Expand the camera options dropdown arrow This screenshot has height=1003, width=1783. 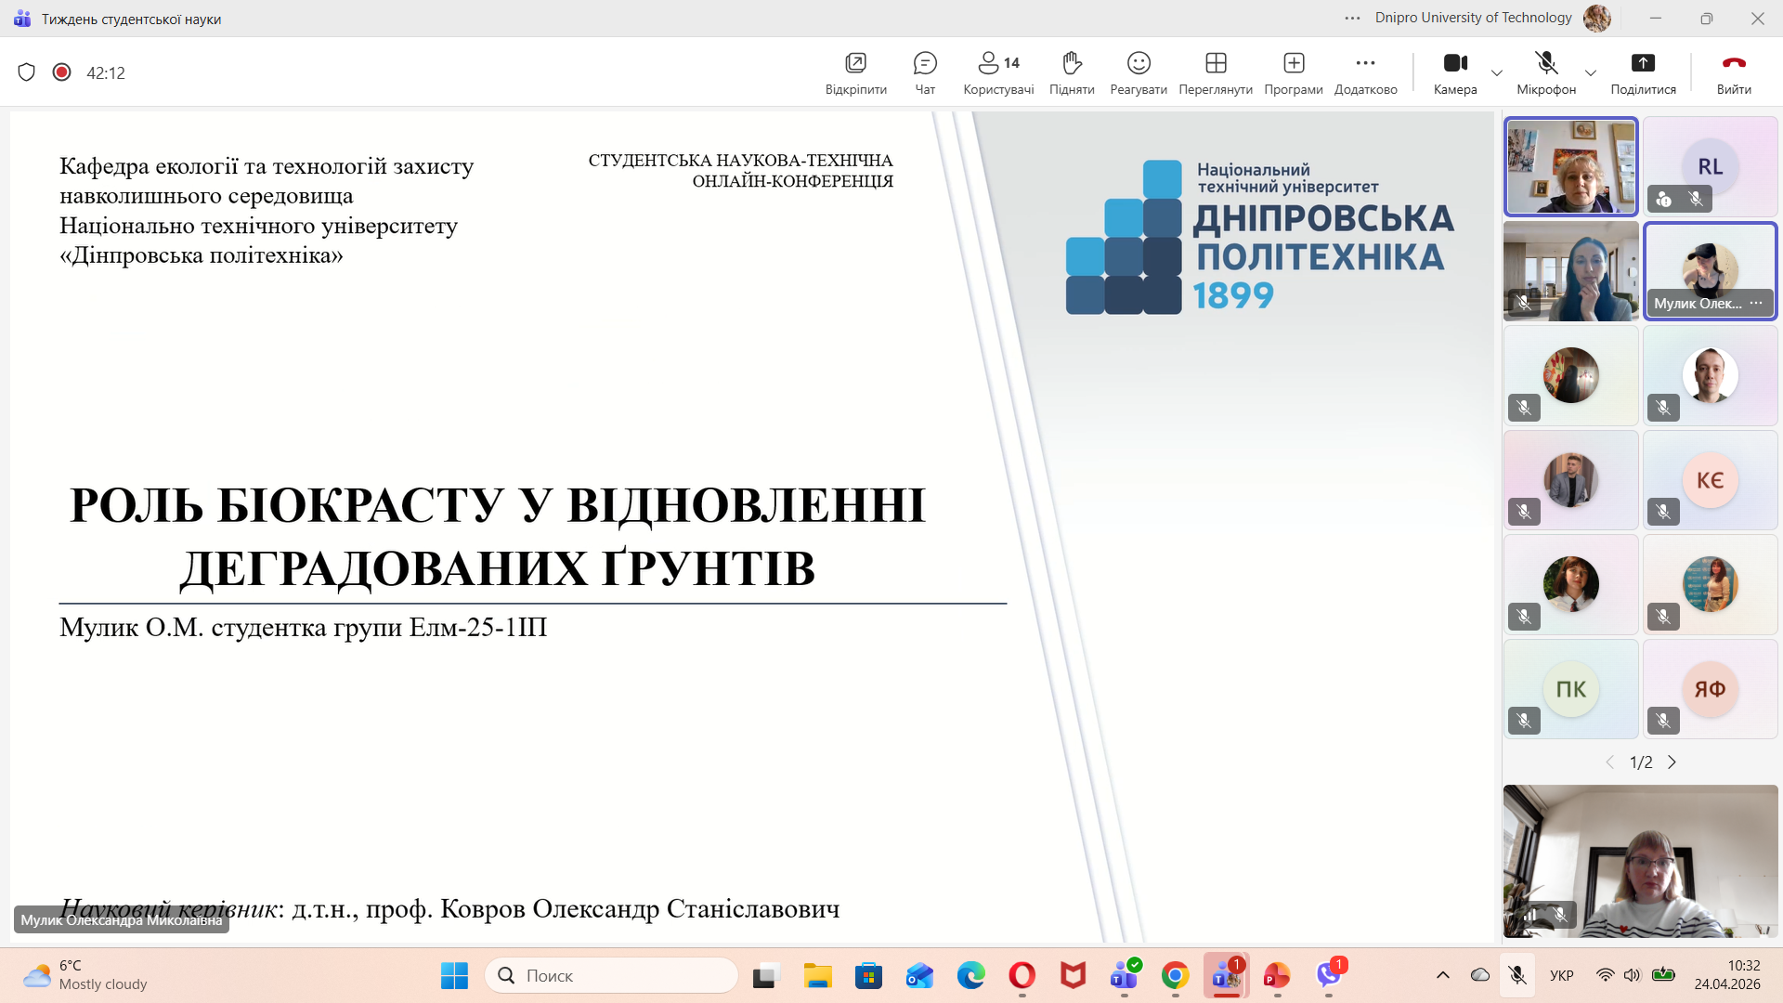(x=1497, y=73)
